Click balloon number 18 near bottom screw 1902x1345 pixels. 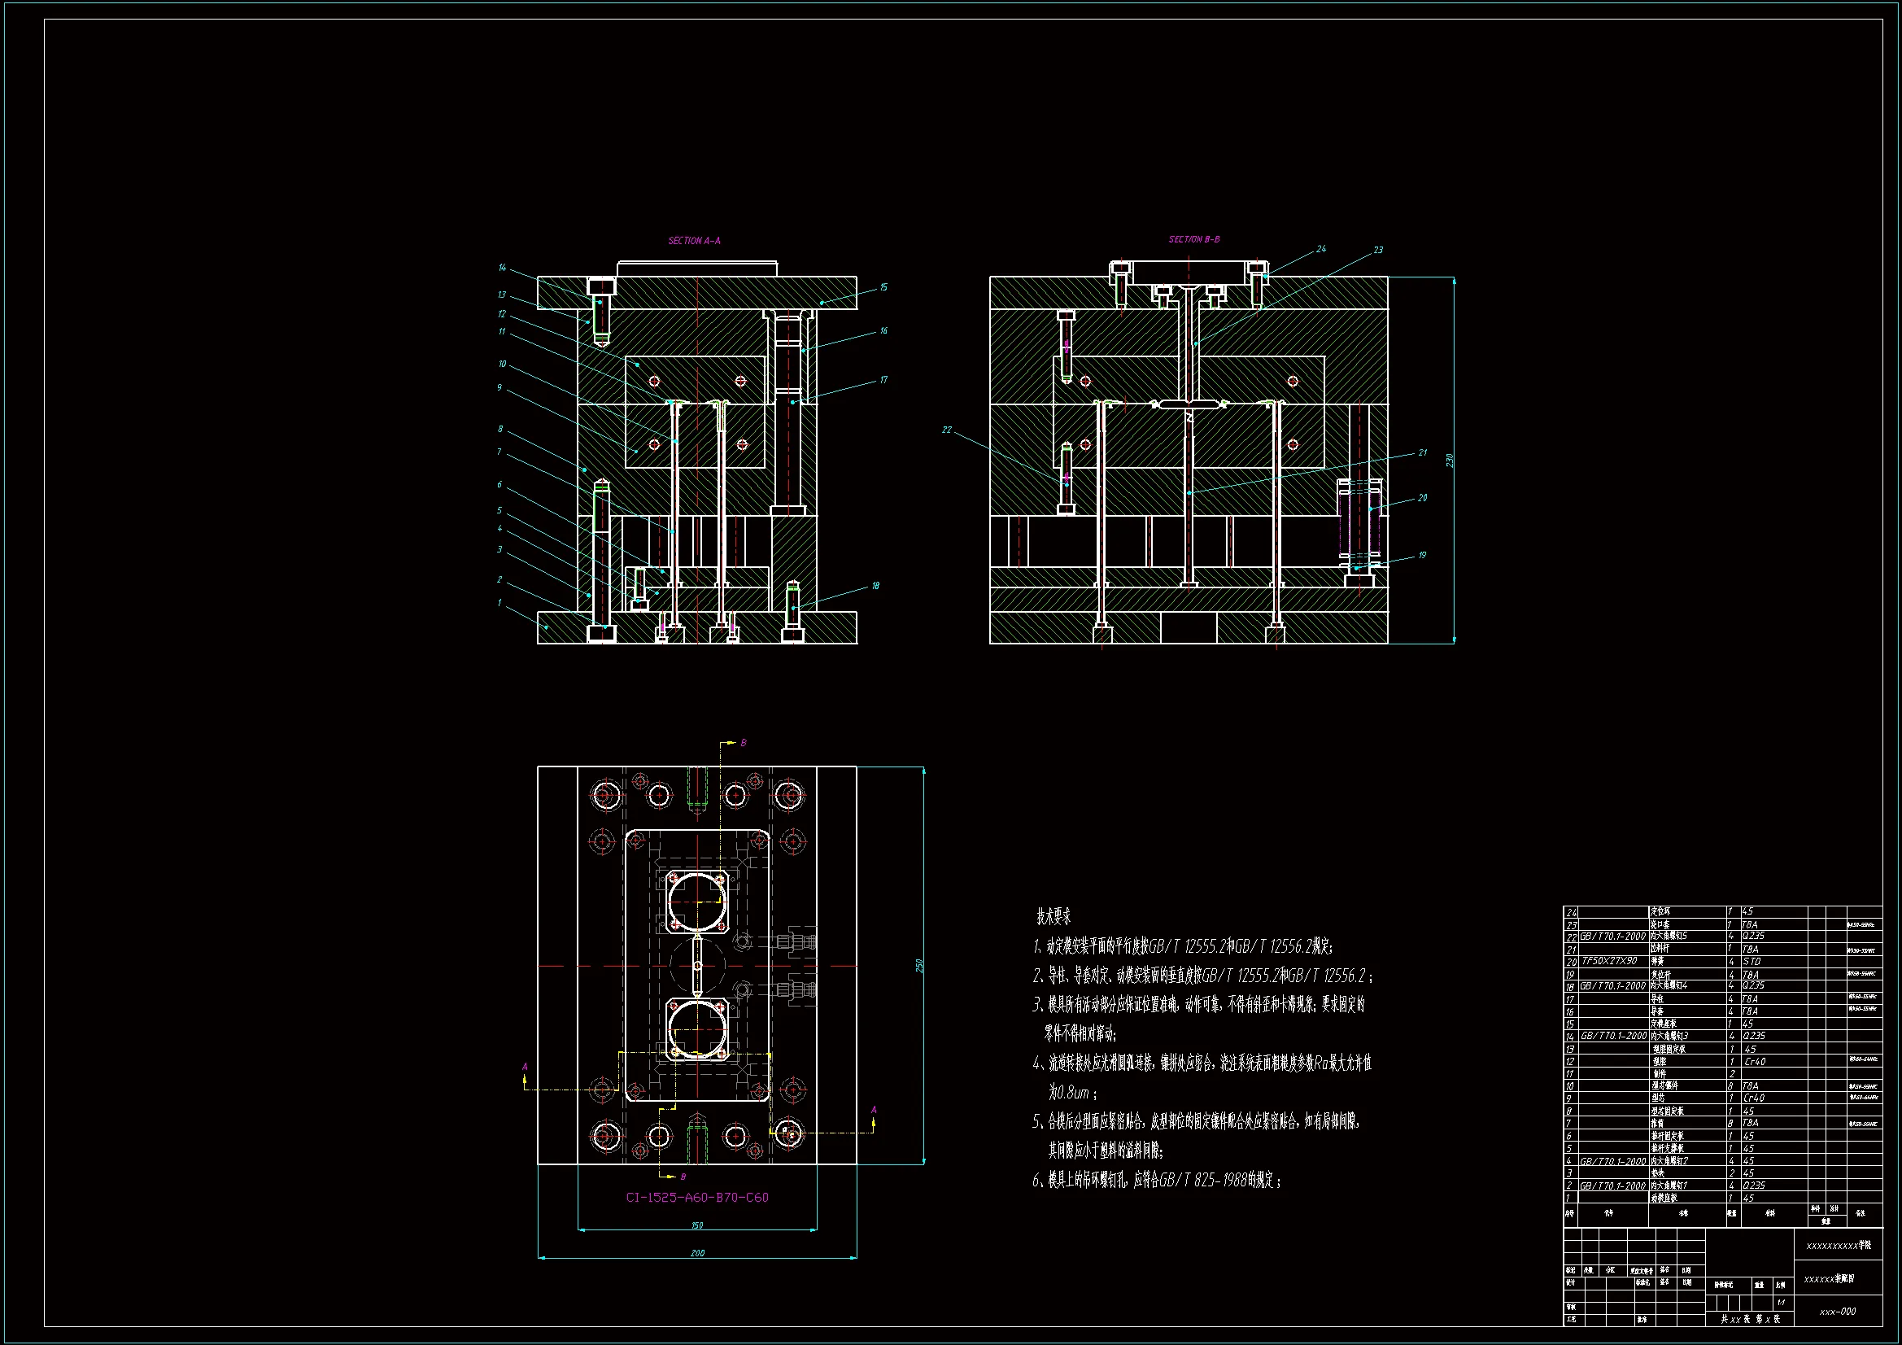pyautogui.click(x=875, y=586)
